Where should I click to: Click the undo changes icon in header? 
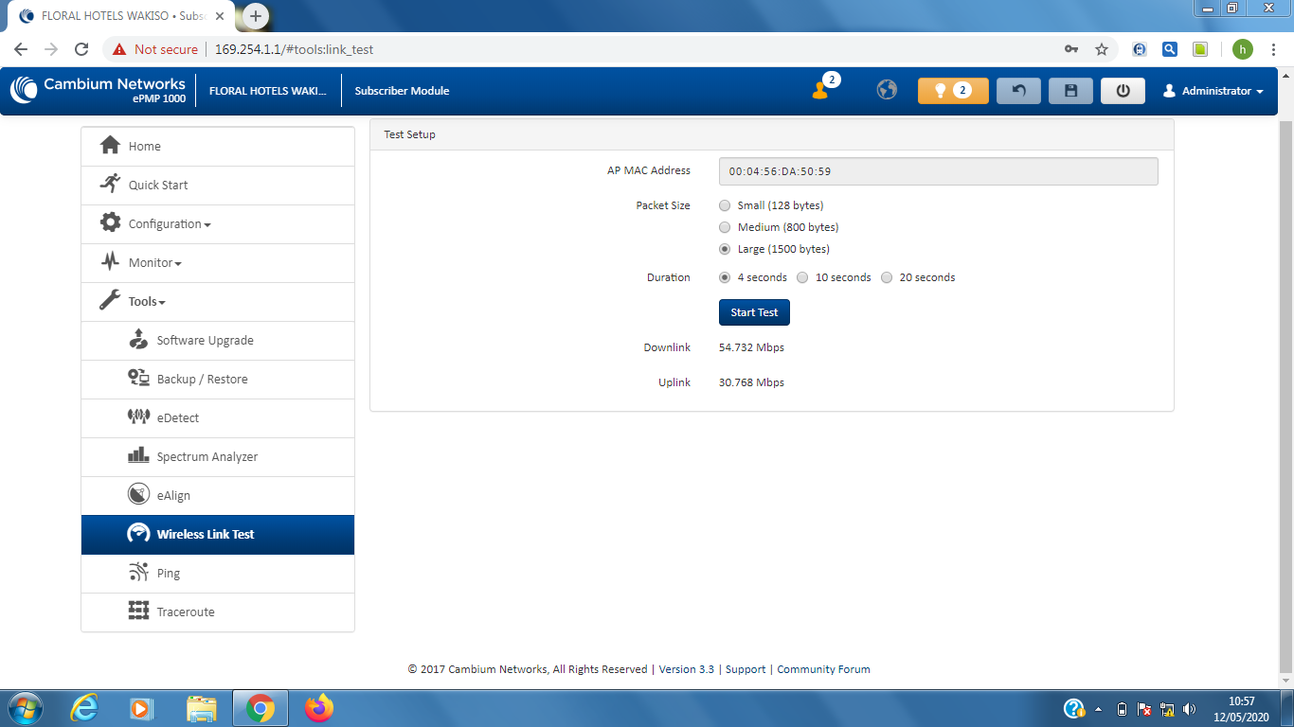(x=1018, y=91)
